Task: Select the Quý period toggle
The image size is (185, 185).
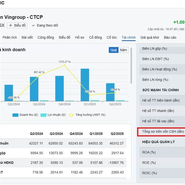Action: coord(113,50)
